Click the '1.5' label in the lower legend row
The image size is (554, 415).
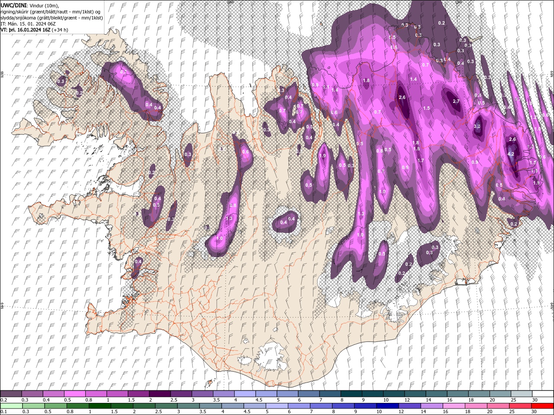(114, 412)
